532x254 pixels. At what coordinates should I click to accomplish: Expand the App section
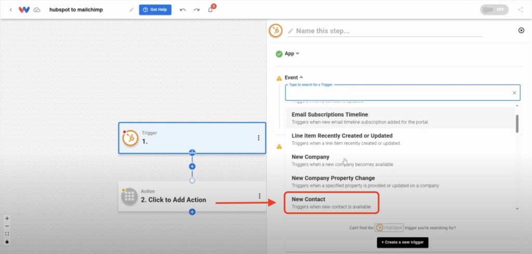(x=292, y=54)
